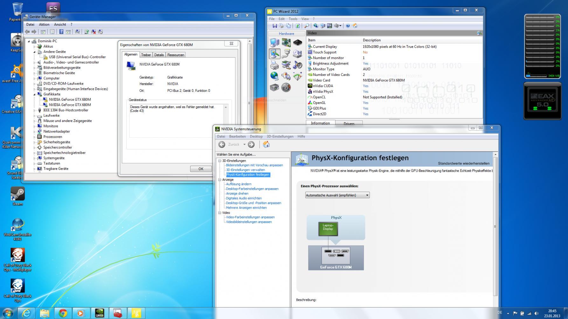Screen dimensions: 568x319
Task: Switch to the Ressourcen tab
Action: [x=176, y=55]
